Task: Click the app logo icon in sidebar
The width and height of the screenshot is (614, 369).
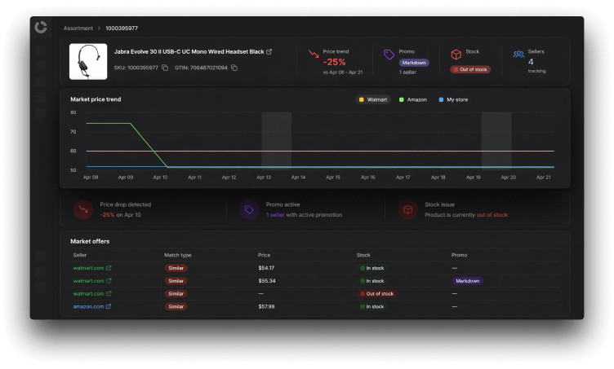Action: 41,27
